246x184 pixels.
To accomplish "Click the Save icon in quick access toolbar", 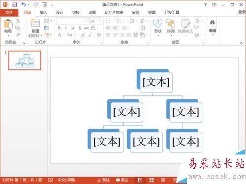I will tap(15, 4).
